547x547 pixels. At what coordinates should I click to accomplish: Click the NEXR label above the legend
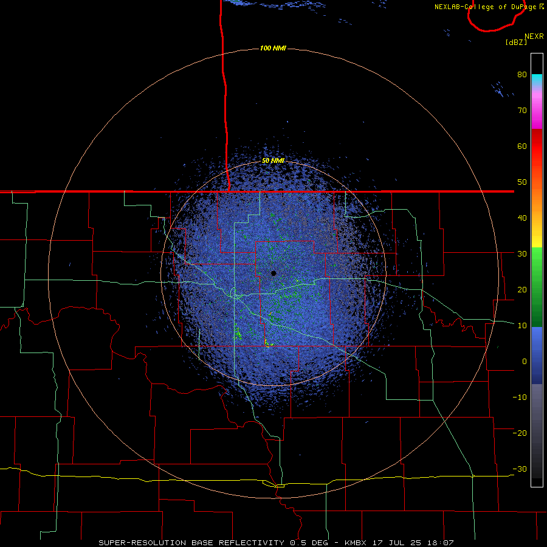[x=534, y=36]
